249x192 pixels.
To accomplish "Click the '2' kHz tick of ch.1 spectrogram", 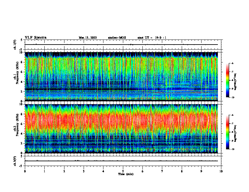I will [22, 92].
